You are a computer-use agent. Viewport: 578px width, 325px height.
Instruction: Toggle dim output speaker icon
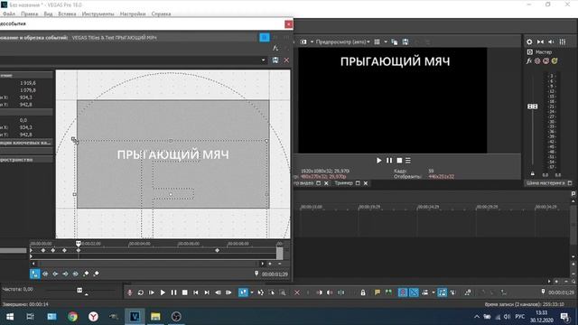(x=551, y=42)
